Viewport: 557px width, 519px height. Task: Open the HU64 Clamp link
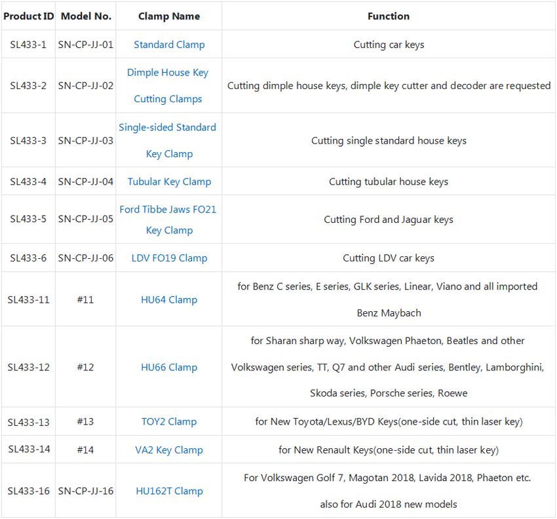point(169,299)
